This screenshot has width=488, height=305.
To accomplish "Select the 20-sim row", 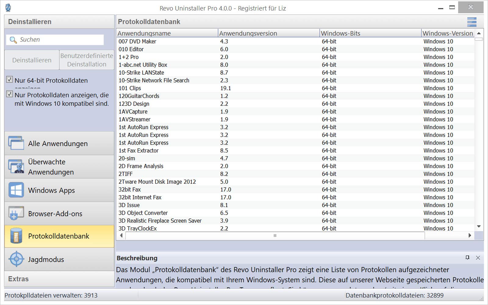I will pyautogui.click(x=295, y=158).
